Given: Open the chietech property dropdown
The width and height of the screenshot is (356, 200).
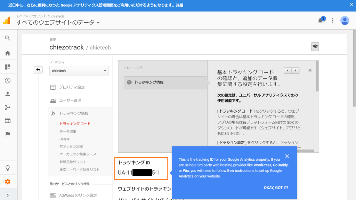Looking at the screenshot, I should click(79, 71).
